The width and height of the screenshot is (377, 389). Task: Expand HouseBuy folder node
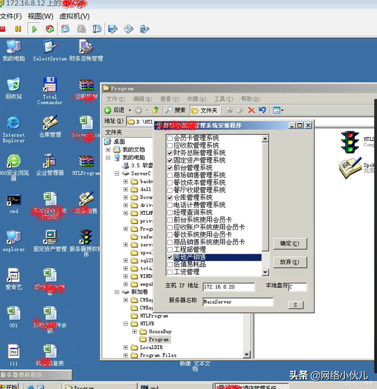[135, 331]
